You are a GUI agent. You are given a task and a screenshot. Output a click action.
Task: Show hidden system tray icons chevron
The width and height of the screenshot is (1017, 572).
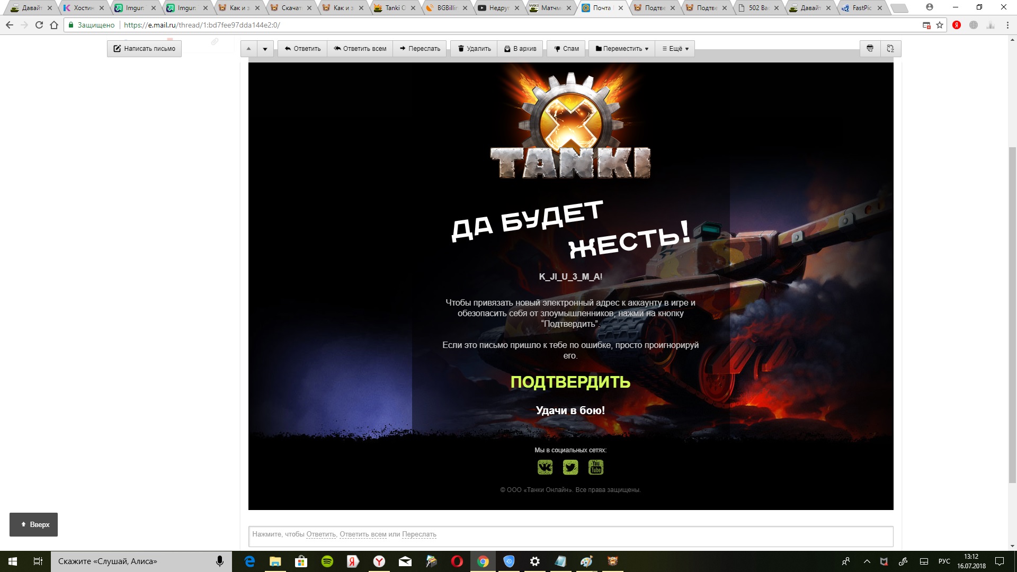(x=867, y=561)
